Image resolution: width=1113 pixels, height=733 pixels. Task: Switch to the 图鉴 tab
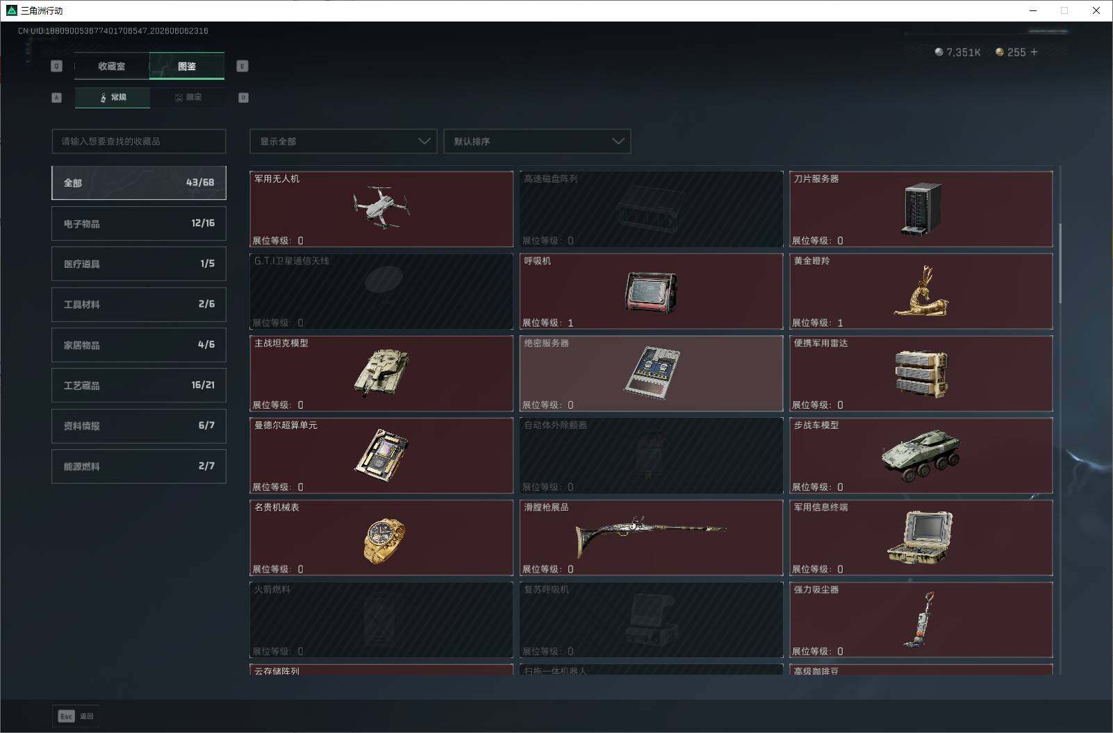click(187, 66)
